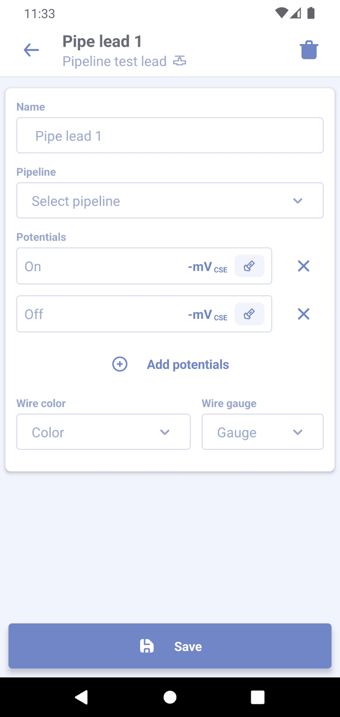This screenshot has height=717, width=340.
Task: Remove the Off potential row
Action: coord(303,314)
